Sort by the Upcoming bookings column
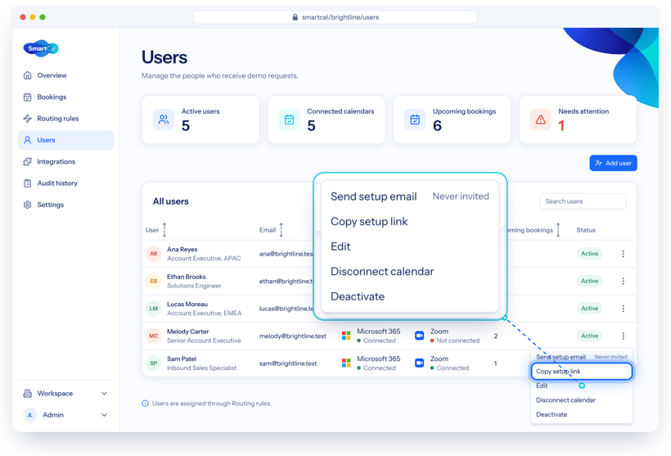The height and width of the screenshot is (456, 671). [x=558, y=230]
